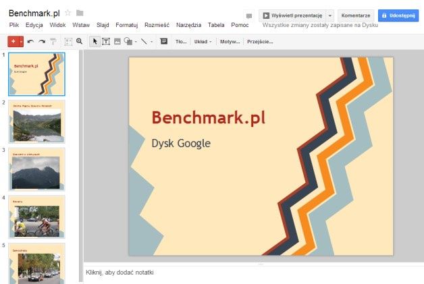Screen dimensions: 424x284
Task: Click the folder icon beside the title
Action: pos(80,13)
